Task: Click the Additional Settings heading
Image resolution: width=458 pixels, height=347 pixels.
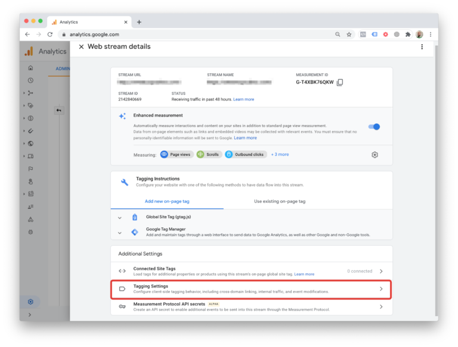Action: [x=140, y=254]
